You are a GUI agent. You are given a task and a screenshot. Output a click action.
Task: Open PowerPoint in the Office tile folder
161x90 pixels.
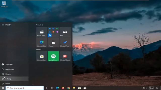[x=53, y=32]
